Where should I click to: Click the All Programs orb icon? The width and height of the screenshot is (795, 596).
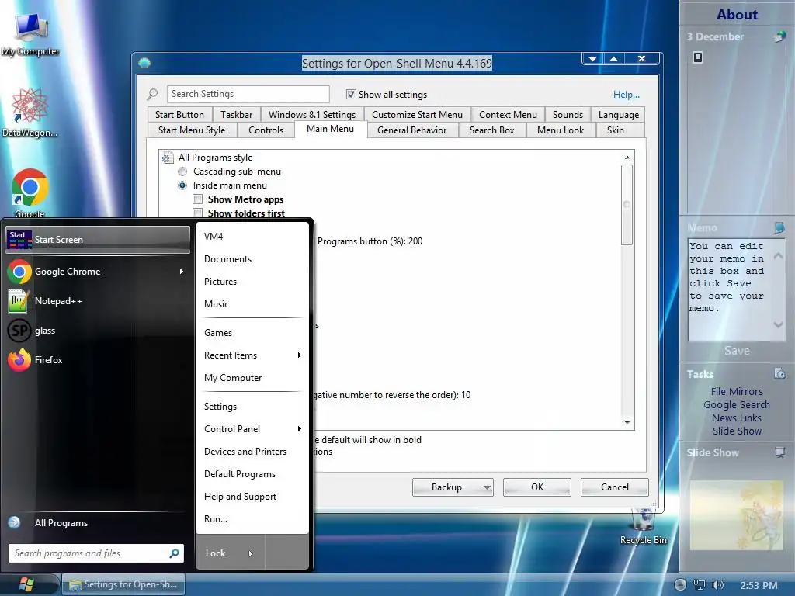point(14,522)
